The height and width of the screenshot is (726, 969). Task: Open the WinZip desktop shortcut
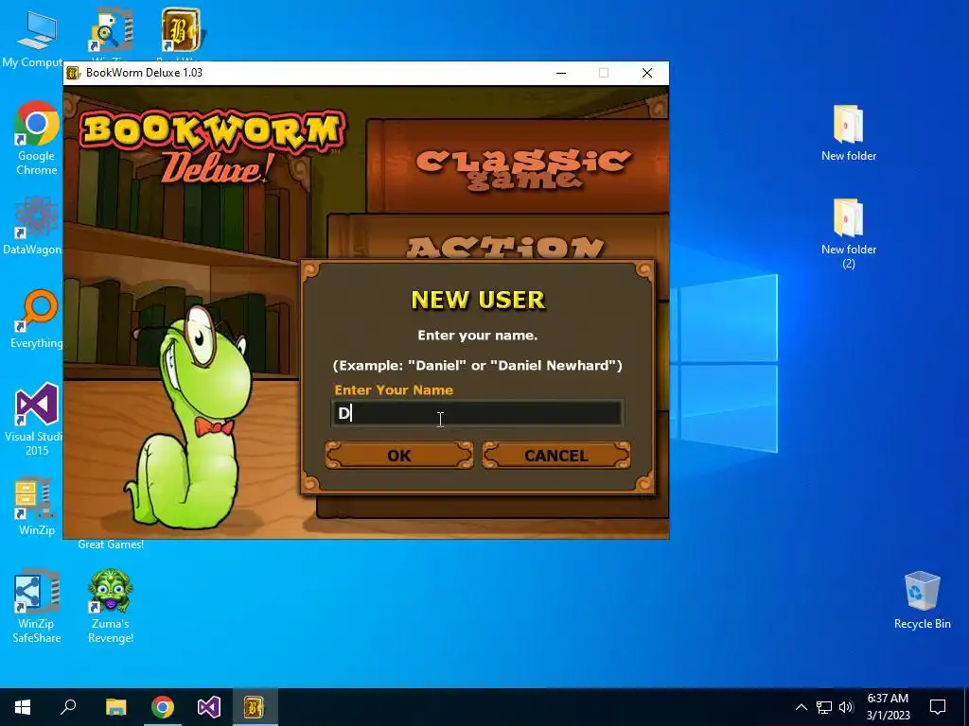click(x=37, y=507)
